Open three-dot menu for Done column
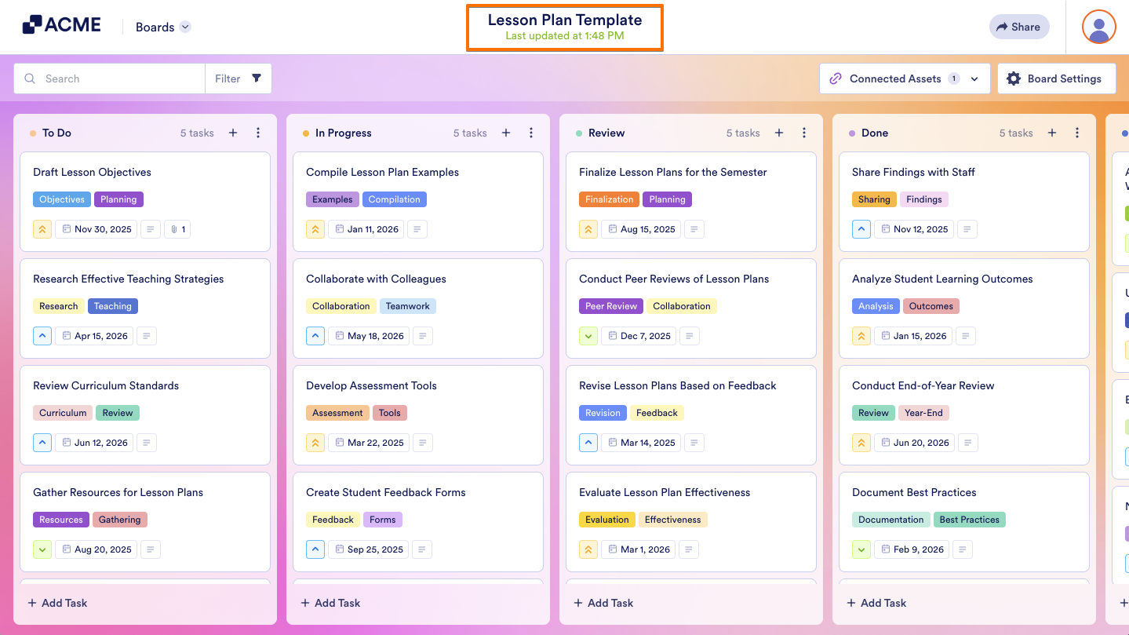1129x635 pixels. click(x=1077, y=133)
